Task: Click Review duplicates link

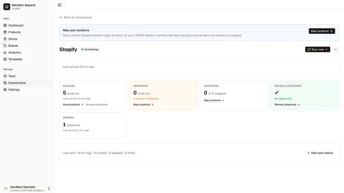Action: [x=96, y=105]
